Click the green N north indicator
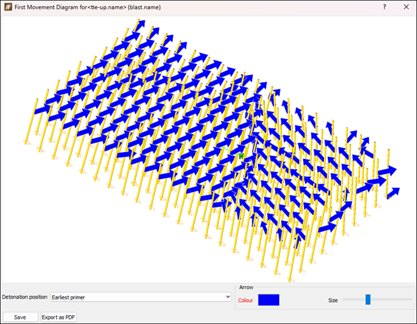This screenshot has height=324, width=417. 241,156
